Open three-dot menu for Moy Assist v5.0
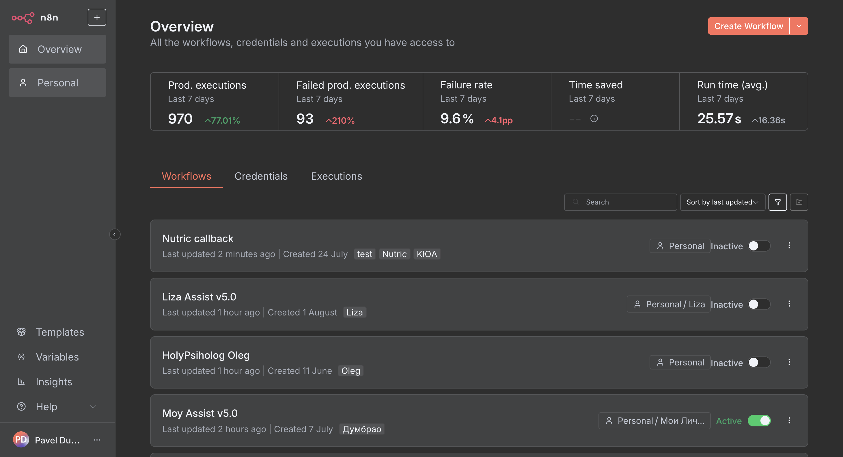Viewport: 843px width, 457px height. click(789, 420)
